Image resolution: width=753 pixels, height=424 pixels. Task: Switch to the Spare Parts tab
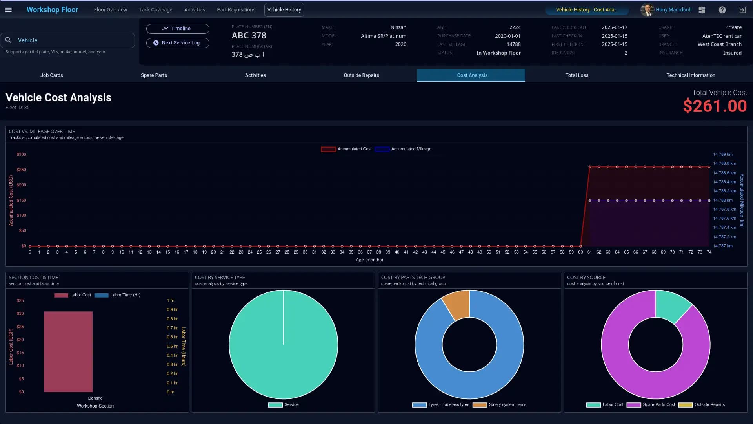point(154,75)
